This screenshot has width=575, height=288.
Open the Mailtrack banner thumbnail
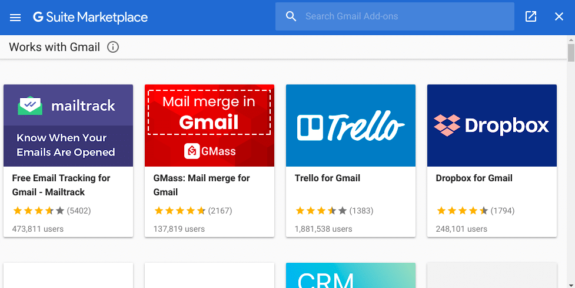click(68, 126)
